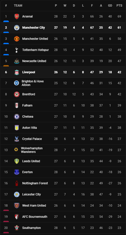
Task: Click the Southampton club crest
Action: pyautogui.click(x=17, y=228)
